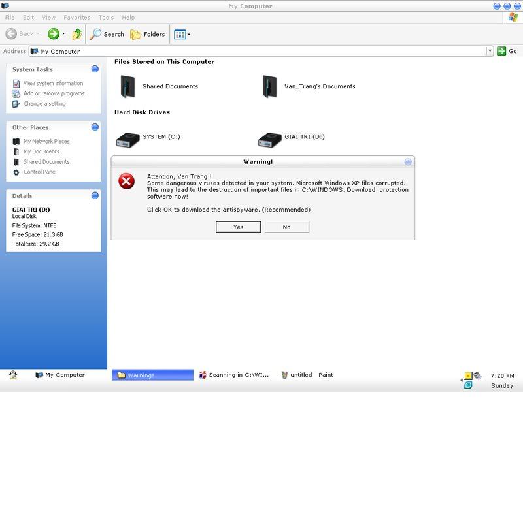
Task: Collapse the System Tasks panel
Action: tap(95, 69)
